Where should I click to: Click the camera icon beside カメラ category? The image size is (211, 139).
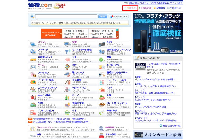point(102,44)
